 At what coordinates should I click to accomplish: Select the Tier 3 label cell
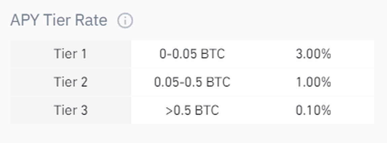point(70,110)
